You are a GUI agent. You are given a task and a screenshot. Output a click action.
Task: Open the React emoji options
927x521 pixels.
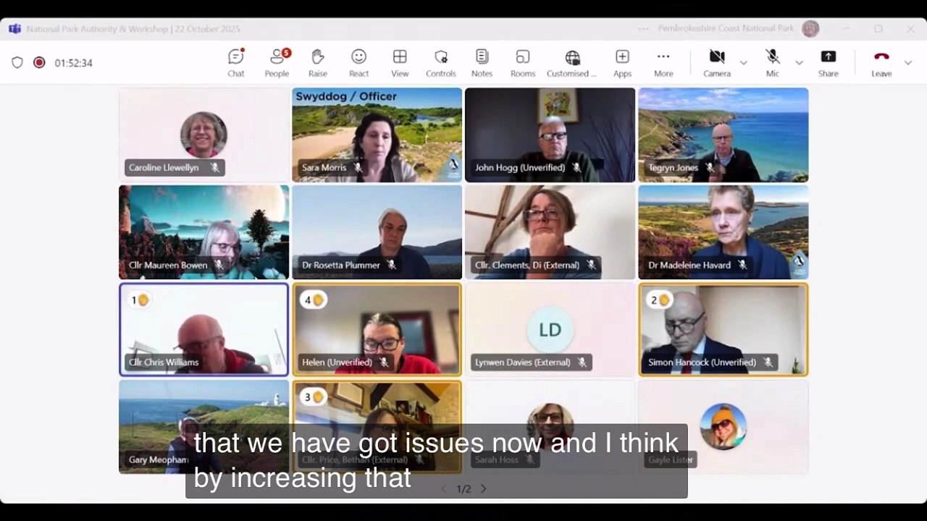tap(358, 62)
